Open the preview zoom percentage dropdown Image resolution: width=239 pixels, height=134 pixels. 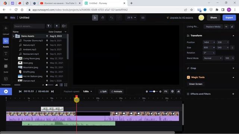coord(131,17)
